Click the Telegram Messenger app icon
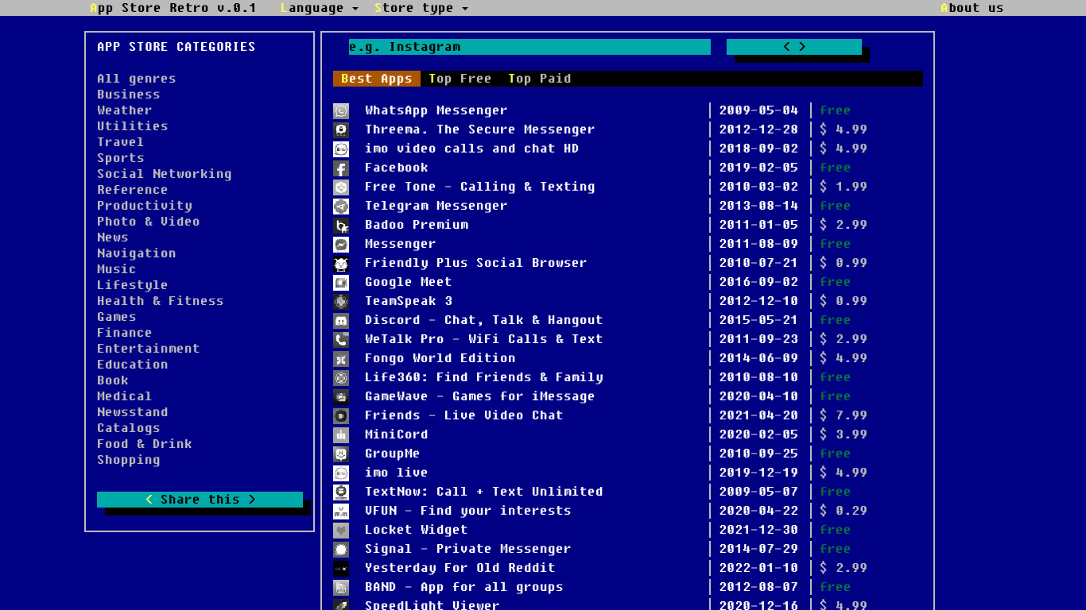The image size is (1086, 610). (341, 207)
